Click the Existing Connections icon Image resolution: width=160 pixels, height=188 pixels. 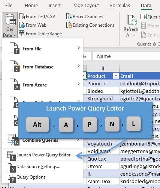click(x=69, y=25)
